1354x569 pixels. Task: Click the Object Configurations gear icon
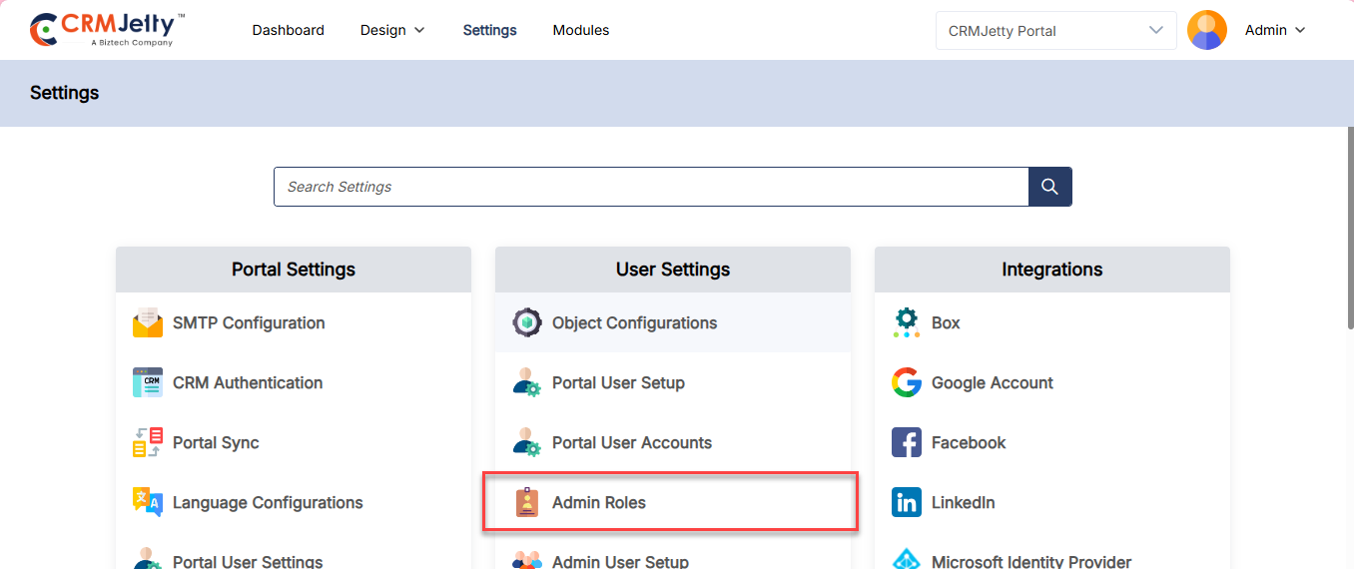[527, 322]
